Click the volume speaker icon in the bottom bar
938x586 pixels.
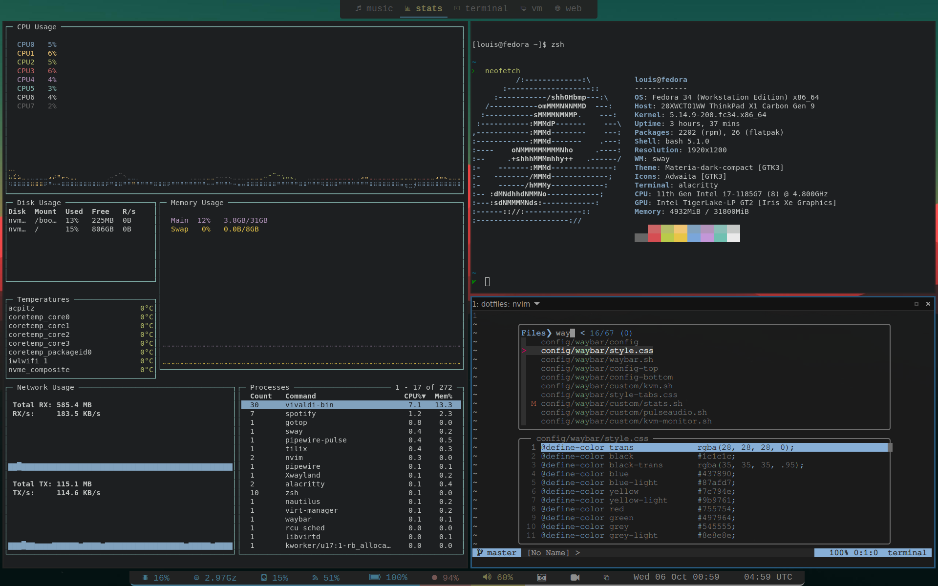(x=487, y=577)
